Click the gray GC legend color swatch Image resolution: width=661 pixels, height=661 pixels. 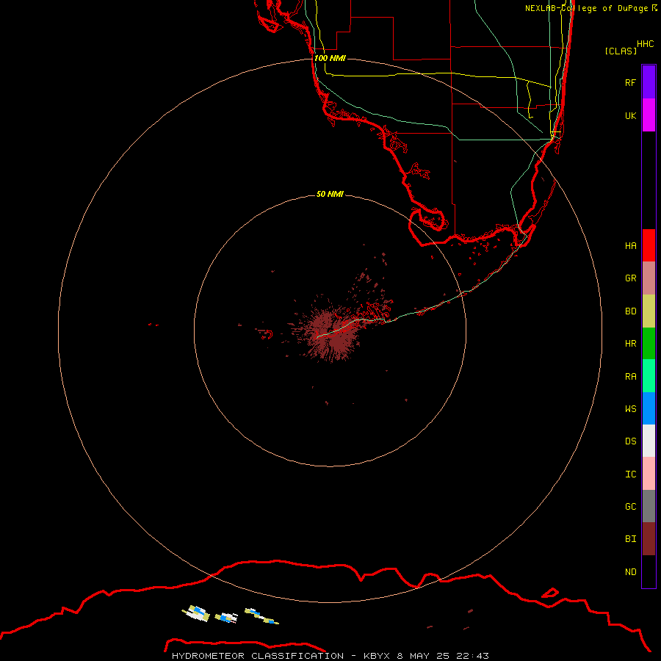(x=649, y=506)
